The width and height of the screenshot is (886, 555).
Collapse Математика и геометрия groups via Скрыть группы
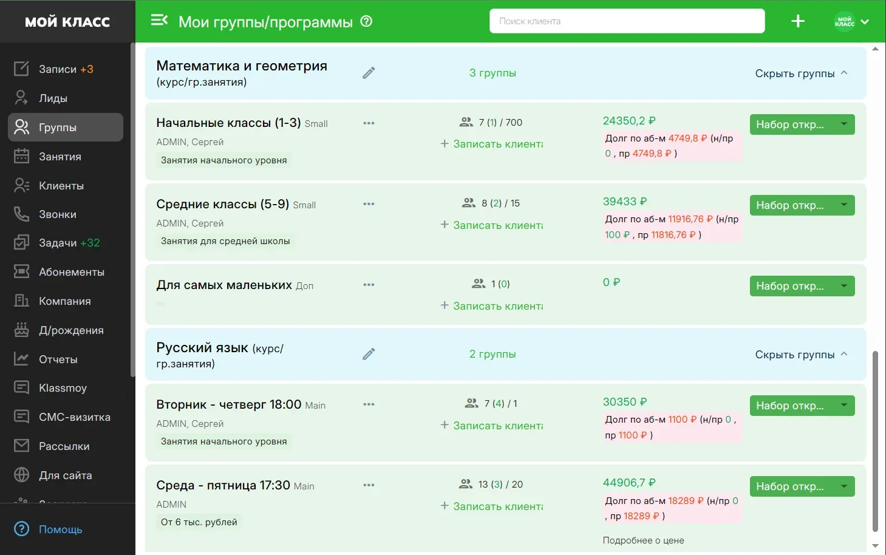801,73
